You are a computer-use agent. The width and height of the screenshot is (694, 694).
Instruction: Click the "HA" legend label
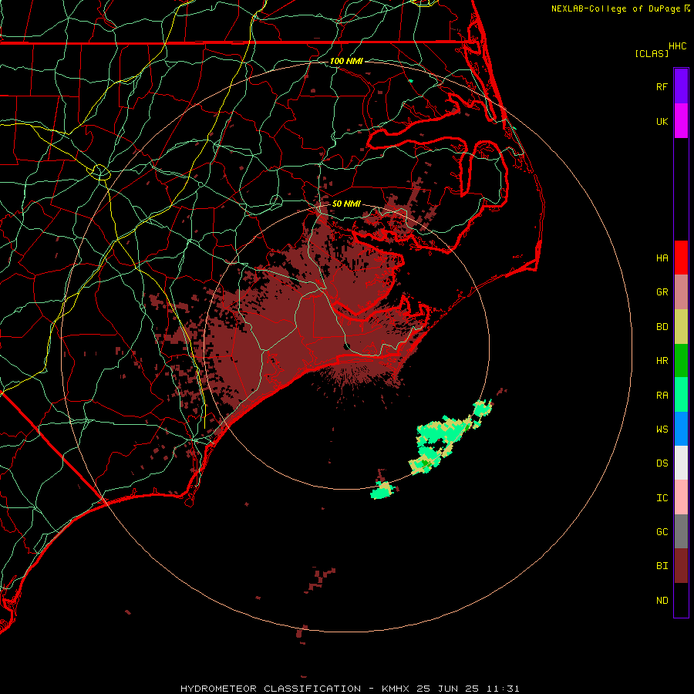662,258
